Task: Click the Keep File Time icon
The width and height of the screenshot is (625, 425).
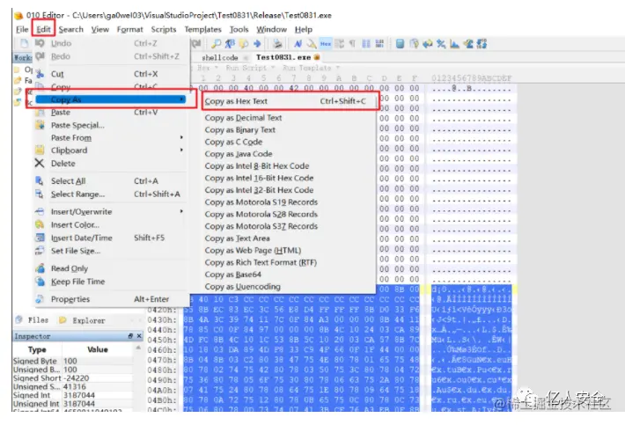Action: (40, 282)
